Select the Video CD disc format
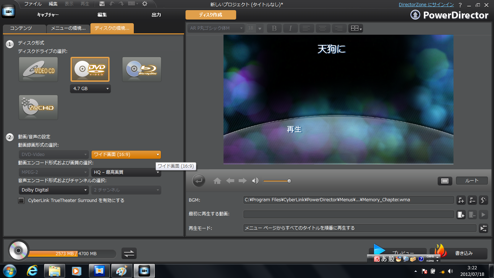 pyautogui.click(x=38, y=69)
